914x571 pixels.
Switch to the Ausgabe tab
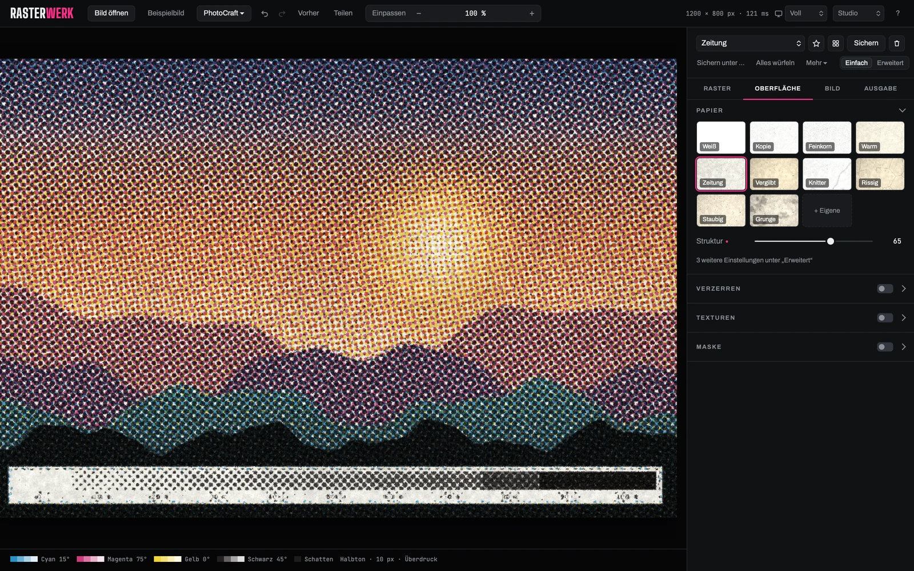coord(880,89)
